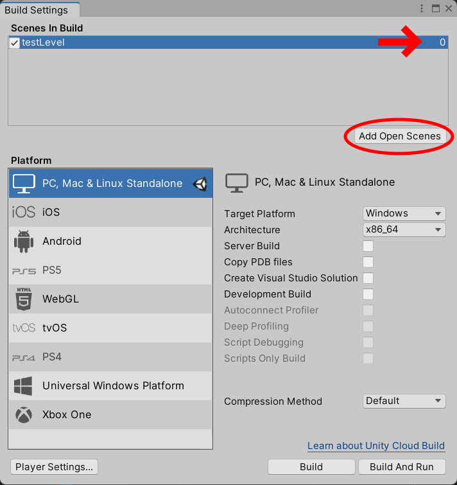The width and height of the screenshot is (457, 485).
Task: Toggle the Scripts Only Build checkbox
Action: click(x=368, y=359)
